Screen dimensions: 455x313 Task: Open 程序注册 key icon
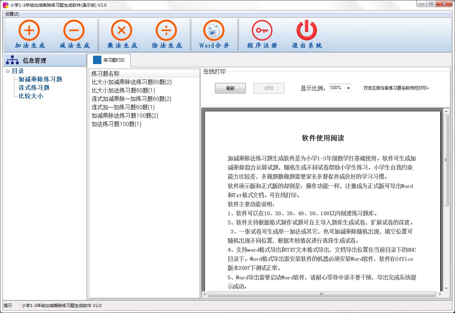coord(262,30)
